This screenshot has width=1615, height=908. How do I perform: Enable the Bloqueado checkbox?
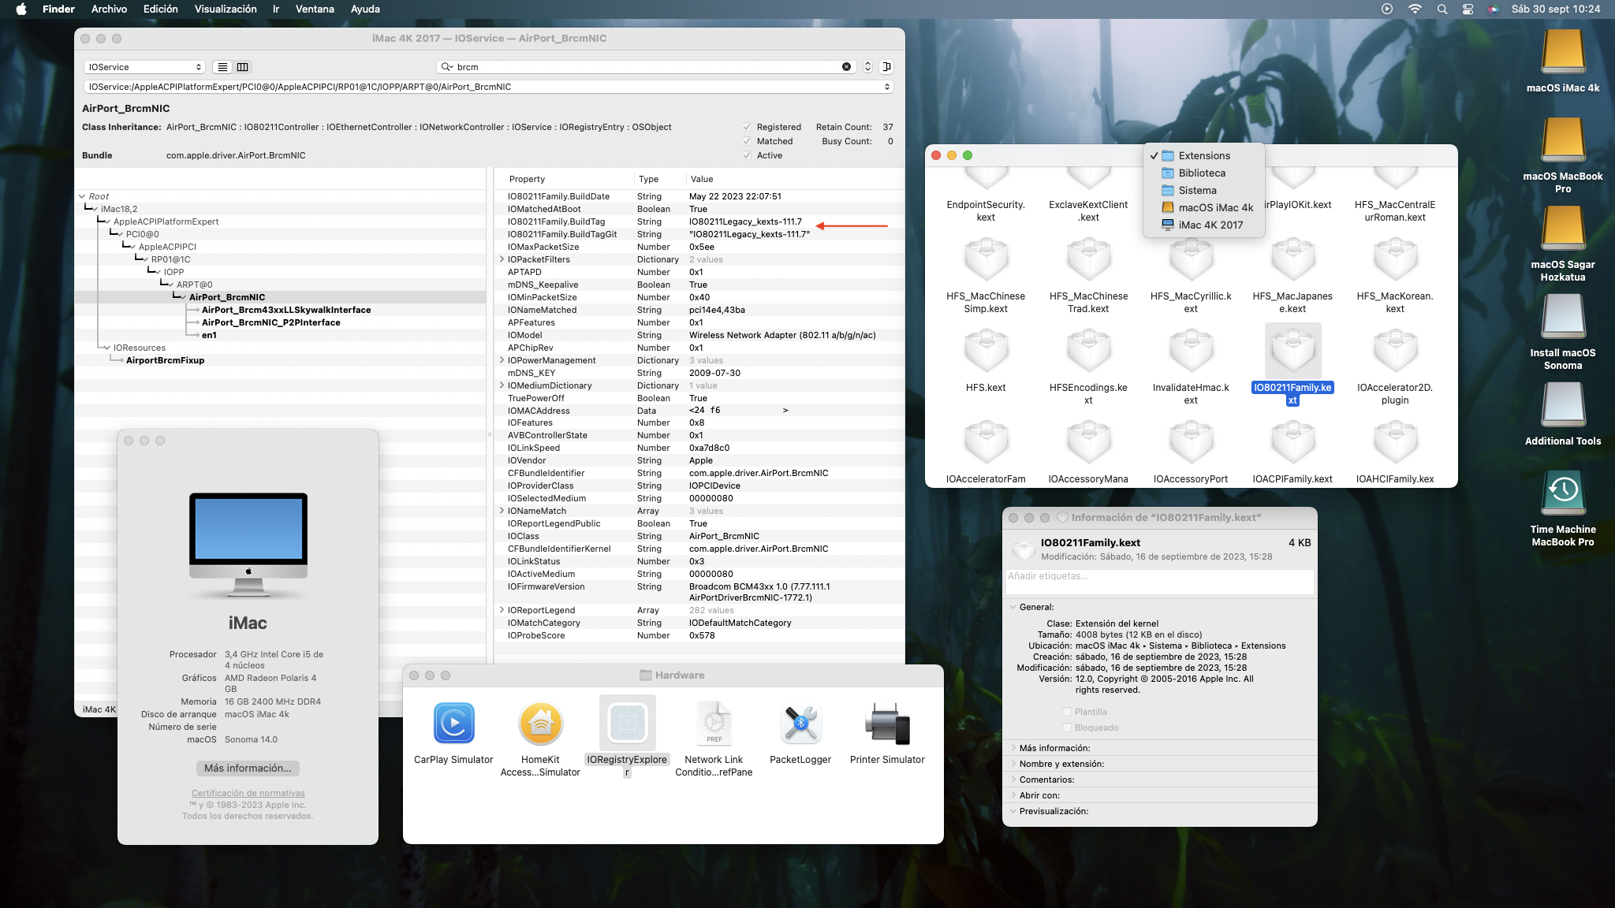(1067, 728)
